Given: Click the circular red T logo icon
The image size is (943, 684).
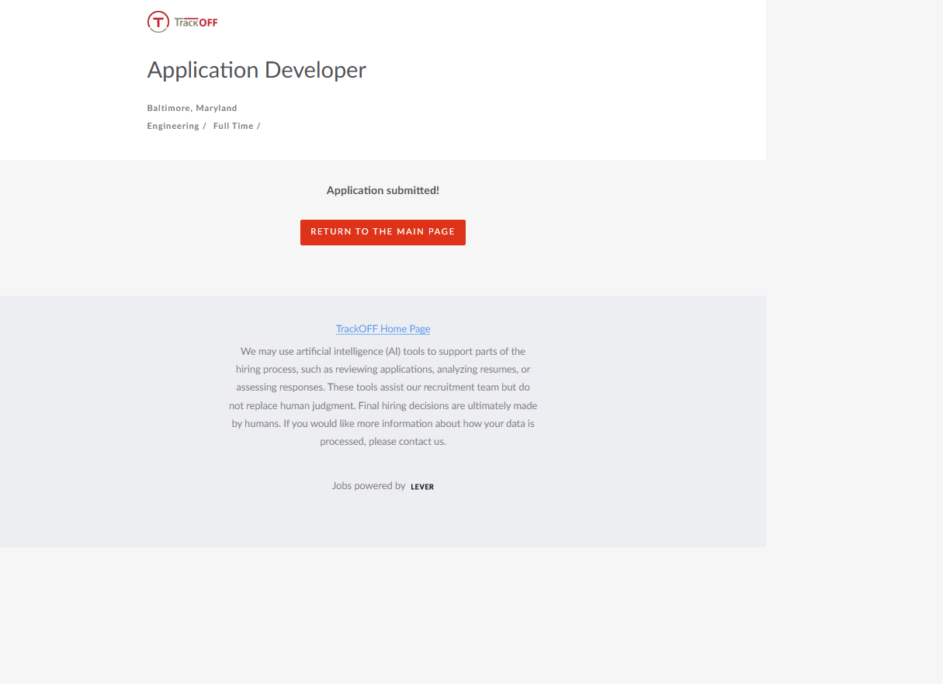Looking at the screenshot, I should coord(158,22).
